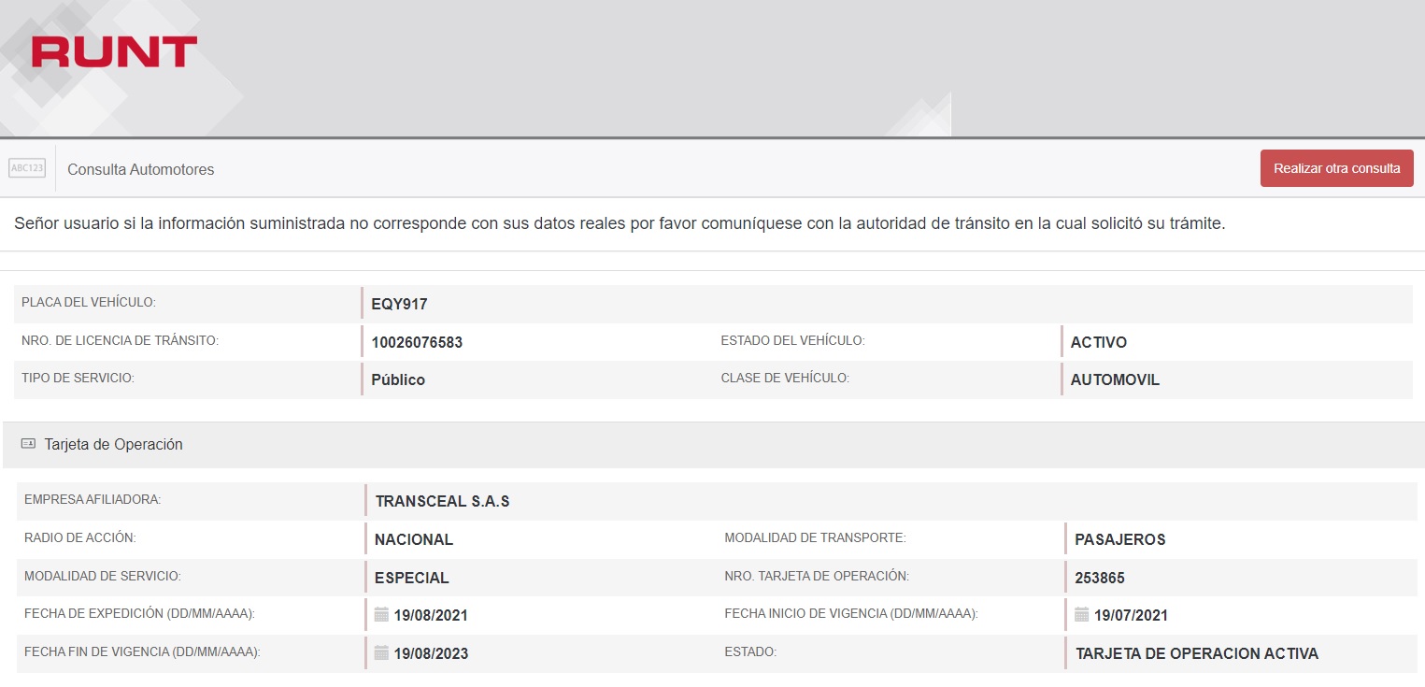Click the TARJETA DE OPERACION ACTIVA status
Viewport: 1425px width, 687px height.
(1196, 653)
